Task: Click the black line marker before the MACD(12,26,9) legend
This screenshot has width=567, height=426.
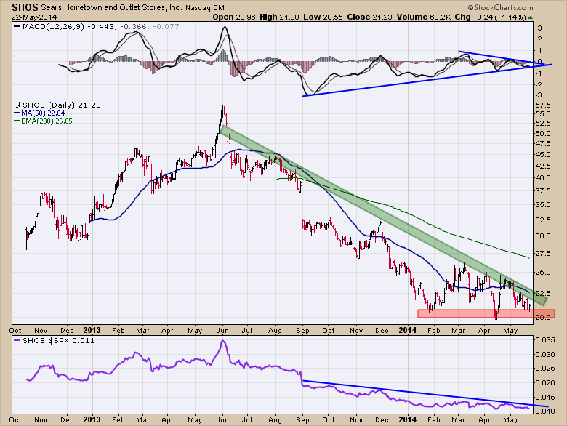Action: point(17,26)
